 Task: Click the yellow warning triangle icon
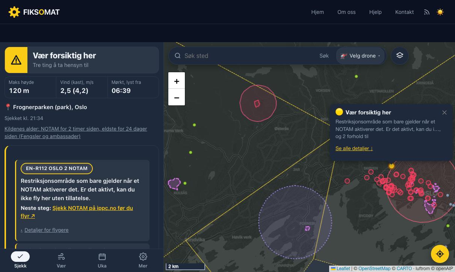click(16, 60)
